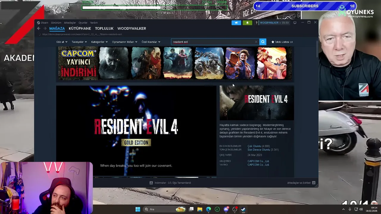Open the Windows Start menu
Image resolution: width=381 pixels, height=214 pixels.
coord(138,209)
